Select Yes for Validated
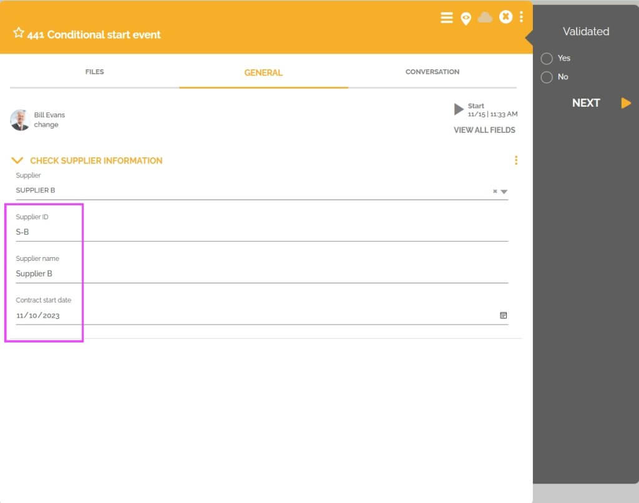Screen dimensions: 639x503 pos(547,59)
